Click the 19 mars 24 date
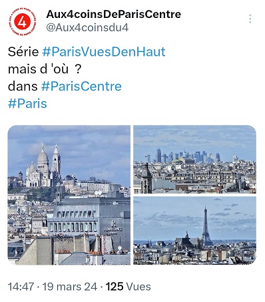Viewport: 265px width, 302px height. coord(70,287)
